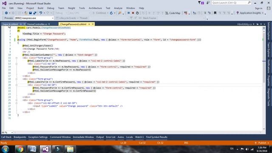The width and height of the screenshot is (272, 153).
Task: Click the Open File folder icon
Action: (25, 13)
